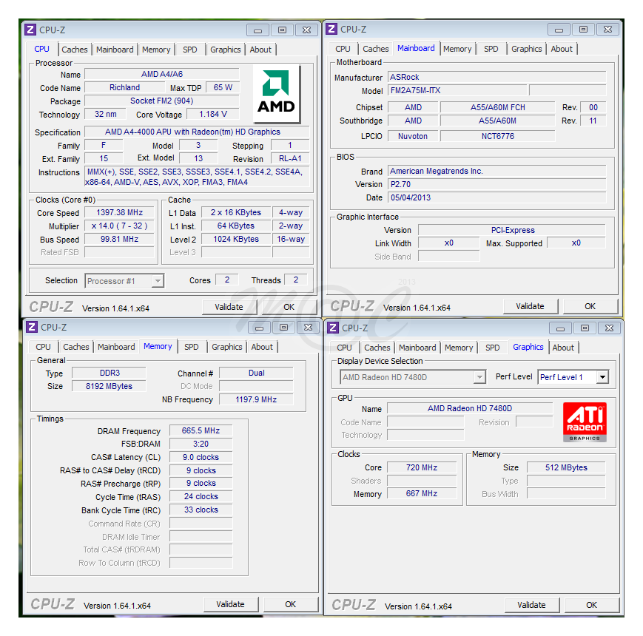Click the DRAM Frequency value field
This screenshot has width=643, height=636.
pyautogui.click(x=201, y=431)
